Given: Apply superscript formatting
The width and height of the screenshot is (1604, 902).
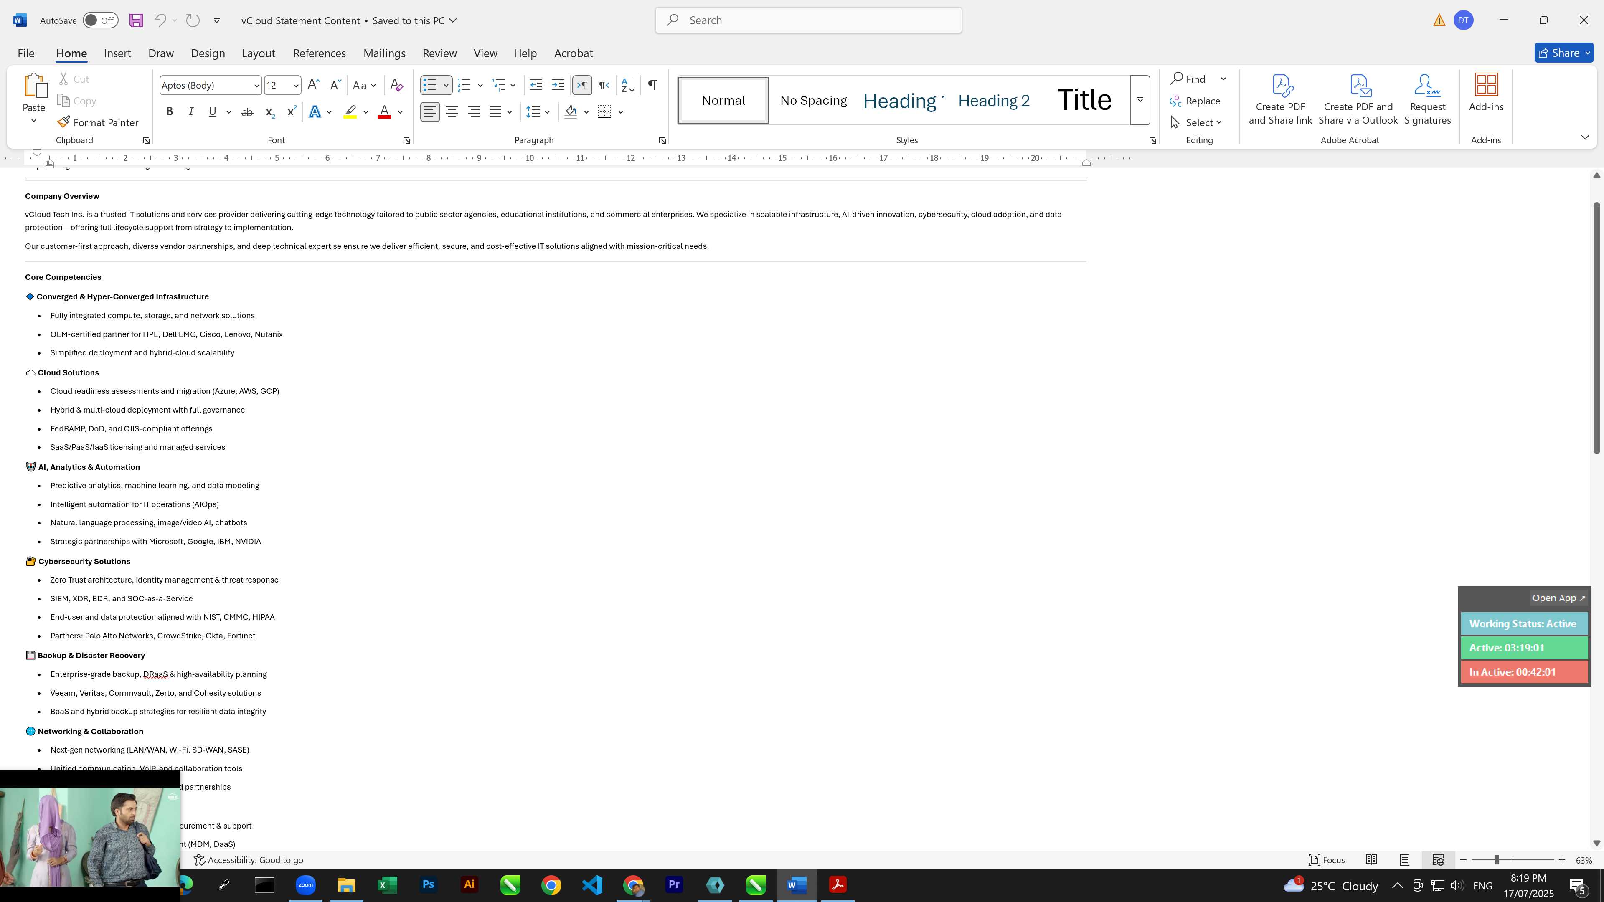Looking at the screenshot, I should (x=292, y=112).
